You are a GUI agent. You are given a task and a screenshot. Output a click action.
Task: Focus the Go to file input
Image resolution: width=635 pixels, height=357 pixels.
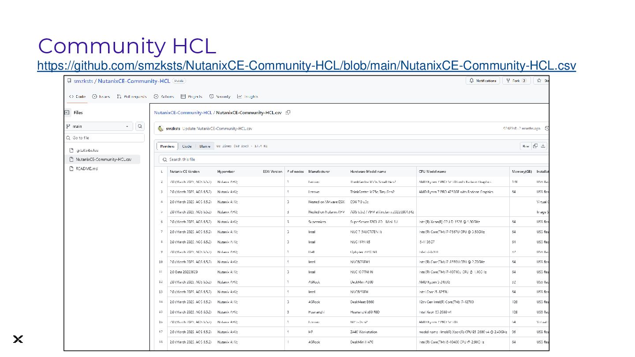(x=105, y=138)
